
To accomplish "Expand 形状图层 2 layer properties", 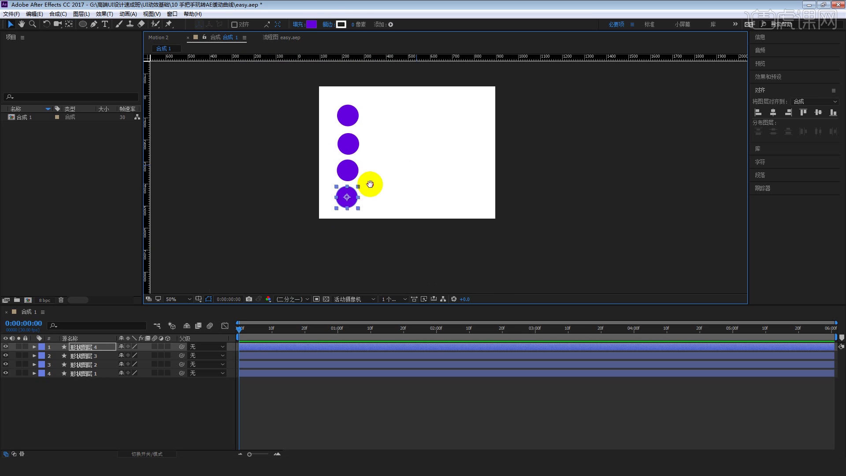I will 34,364.
